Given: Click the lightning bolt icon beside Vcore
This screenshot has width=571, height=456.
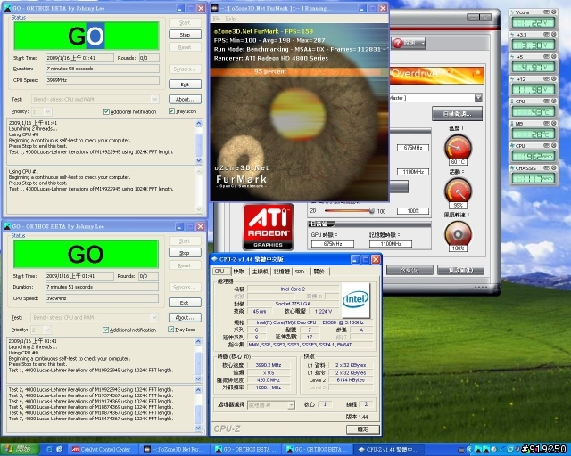Looking at the screenshot, I should coord(512,12).
